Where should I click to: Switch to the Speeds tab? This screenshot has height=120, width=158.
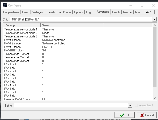[50, 12]
